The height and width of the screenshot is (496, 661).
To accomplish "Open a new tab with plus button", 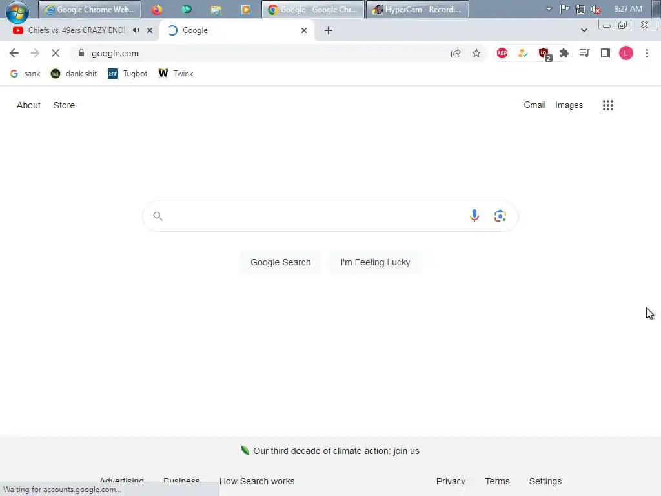I will (x=329, y=30).
